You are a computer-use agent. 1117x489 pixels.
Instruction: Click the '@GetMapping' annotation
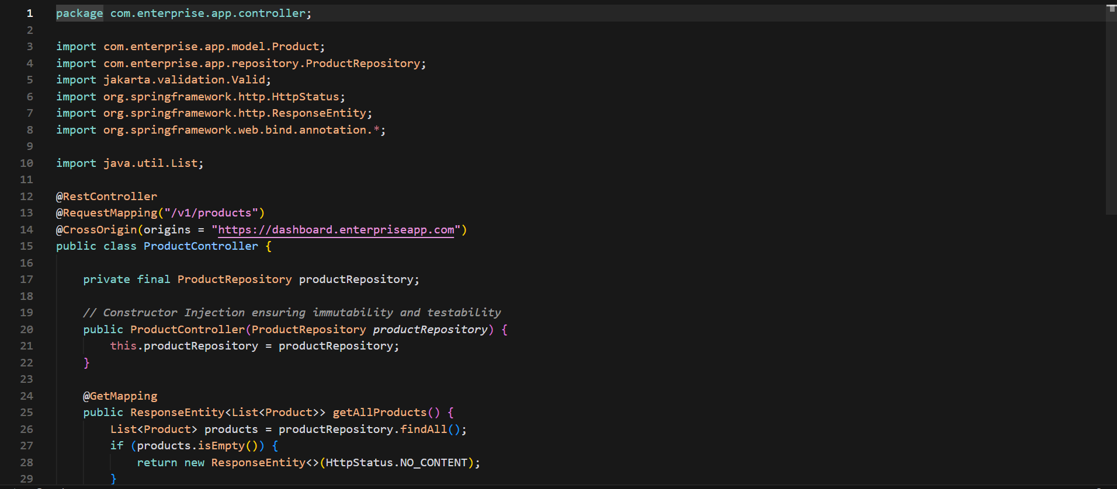[120, 396]
